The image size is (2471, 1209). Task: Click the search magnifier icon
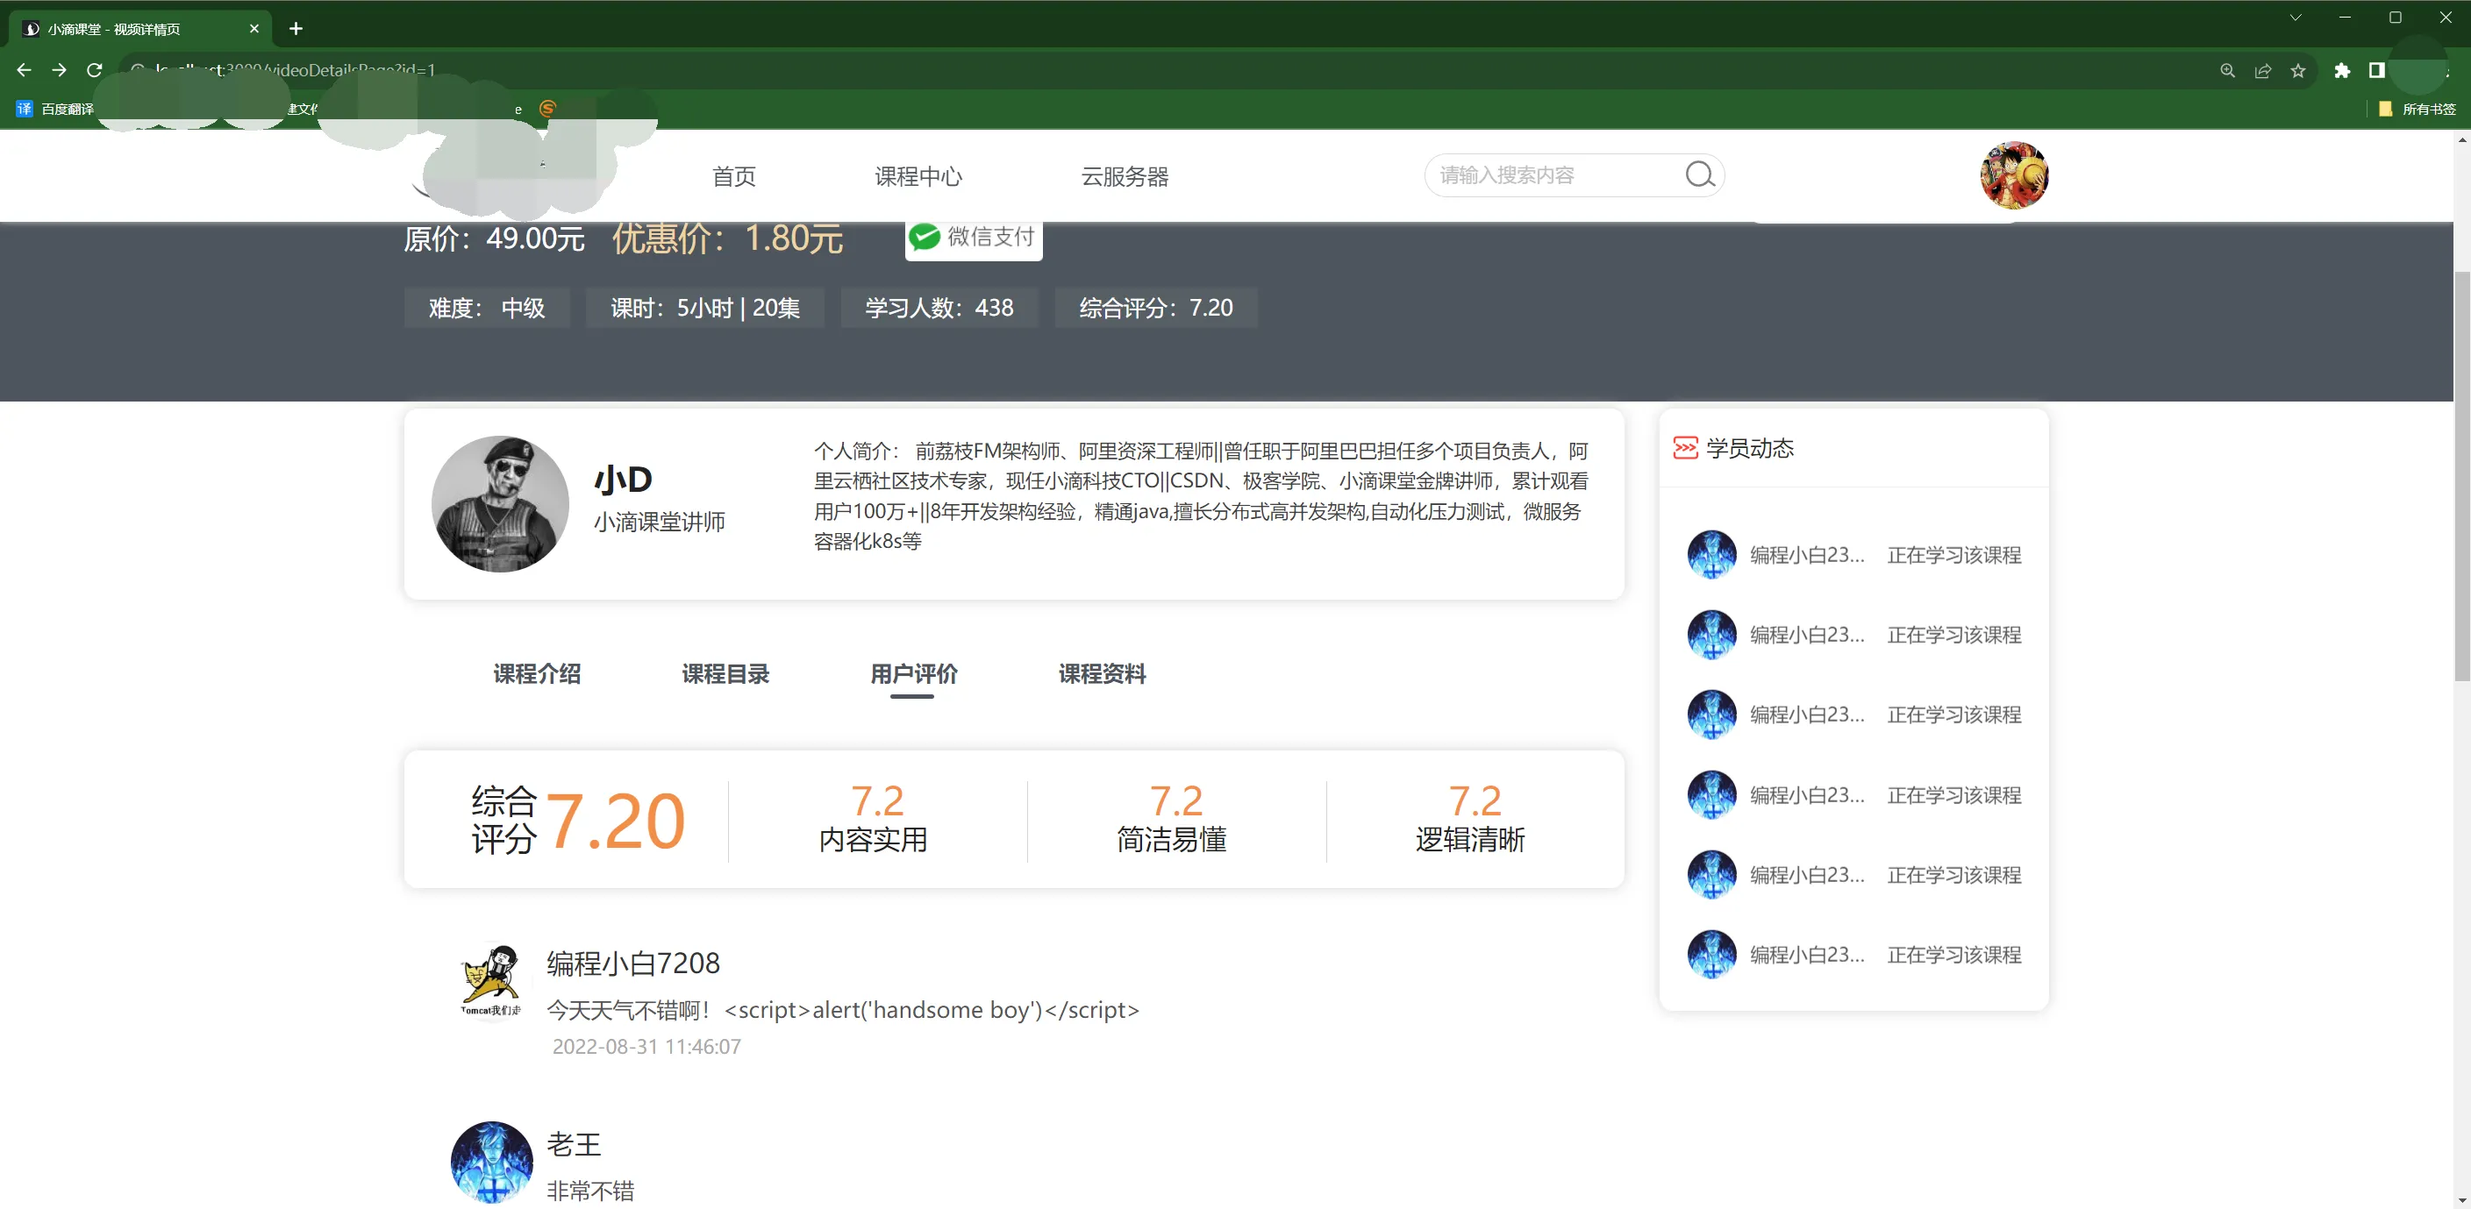(1700, 174)
